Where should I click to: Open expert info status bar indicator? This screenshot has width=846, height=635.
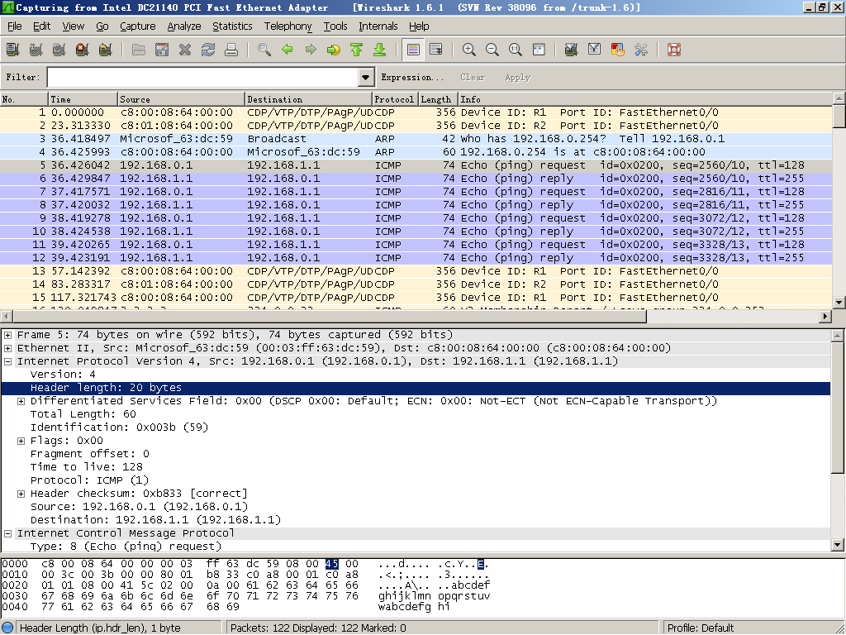click(x=7, y=628)
